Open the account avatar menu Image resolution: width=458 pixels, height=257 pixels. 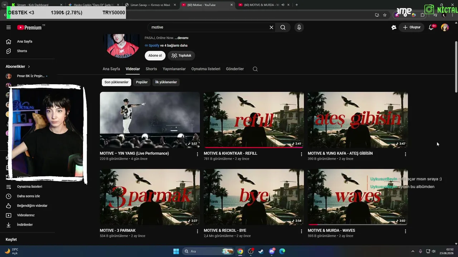[x=445, y=27]
